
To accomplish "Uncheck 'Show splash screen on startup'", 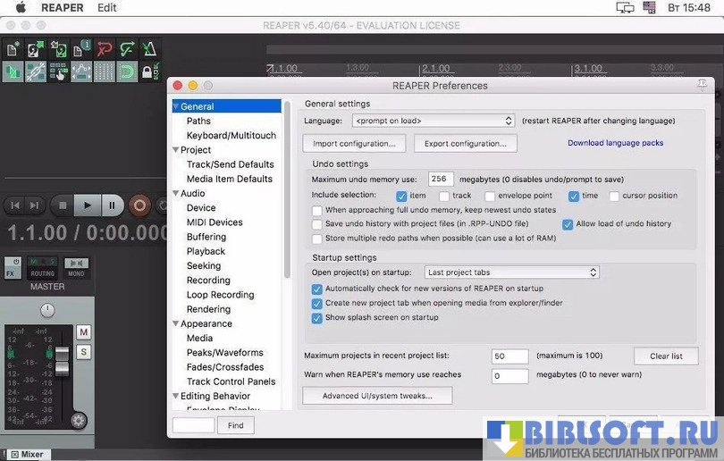I will pyautogui.click(x=317, y=318).
